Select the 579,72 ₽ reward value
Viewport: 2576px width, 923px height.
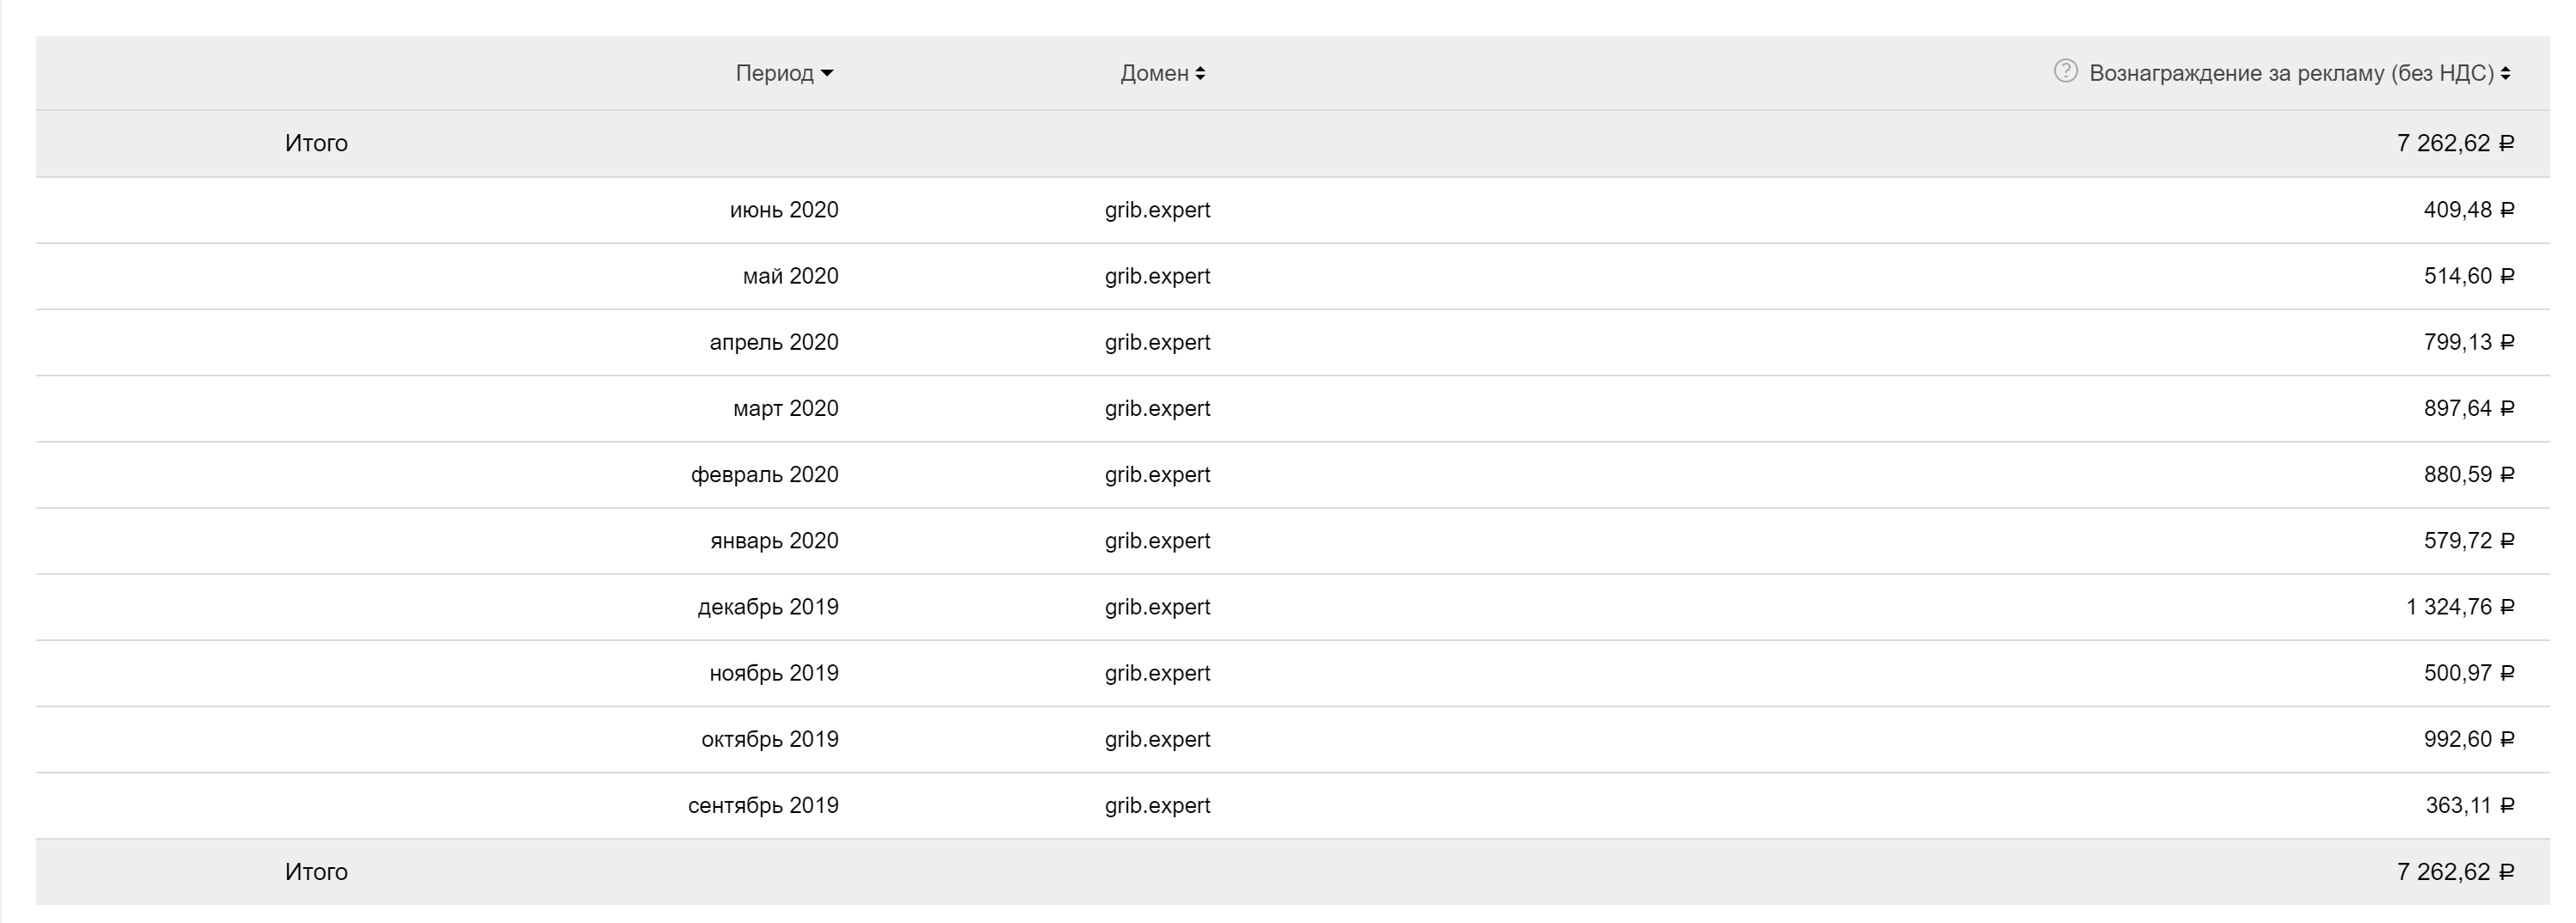pos(2468,541)
